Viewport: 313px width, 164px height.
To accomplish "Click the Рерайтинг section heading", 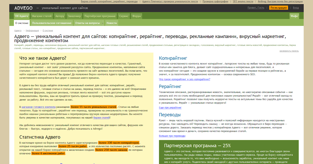I will [170, 86].
